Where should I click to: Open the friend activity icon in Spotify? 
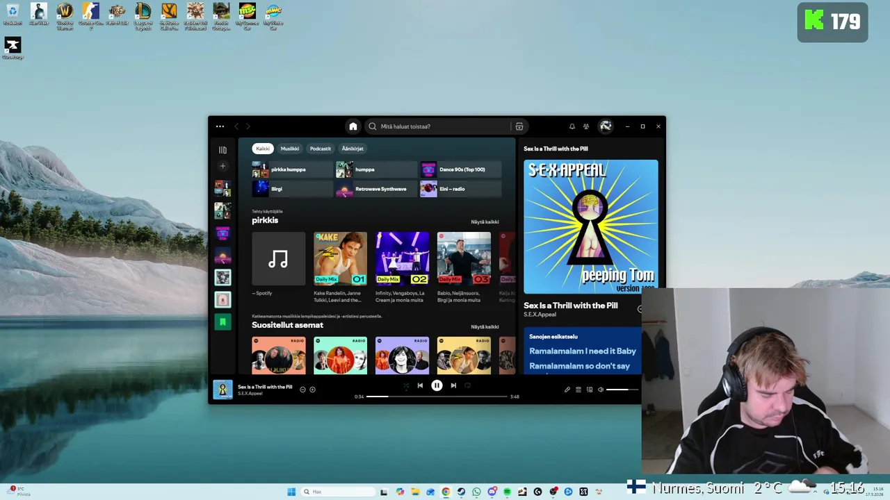pyautogui.click(x=586, y=126)
